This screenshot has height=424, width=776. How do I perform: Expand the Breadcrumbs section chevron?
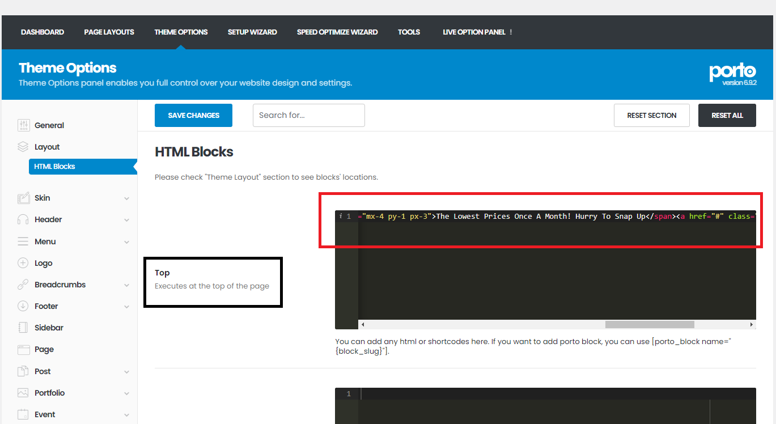[126, 285]
